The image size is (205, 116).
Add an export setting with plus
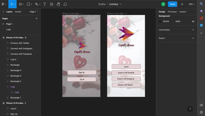point(193,38)
